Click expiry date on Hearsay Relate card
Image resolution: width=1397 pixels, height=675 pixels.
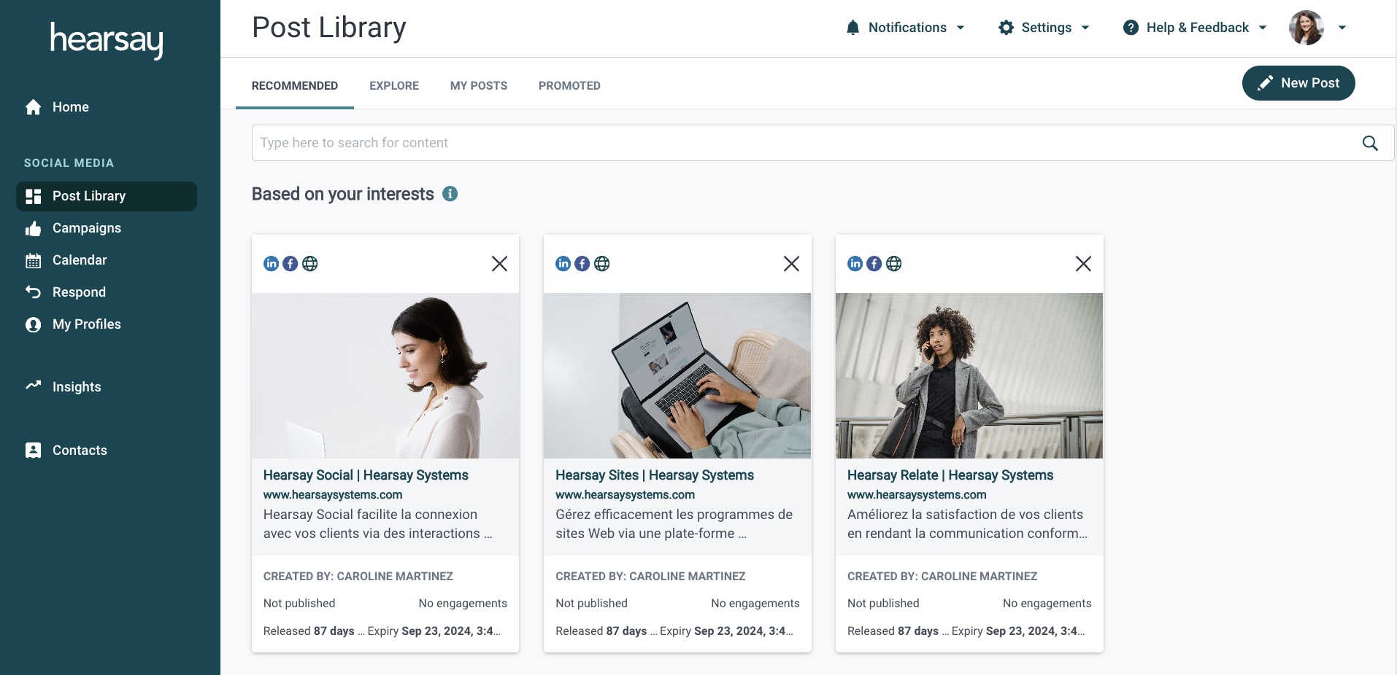tap(1018, 631)
